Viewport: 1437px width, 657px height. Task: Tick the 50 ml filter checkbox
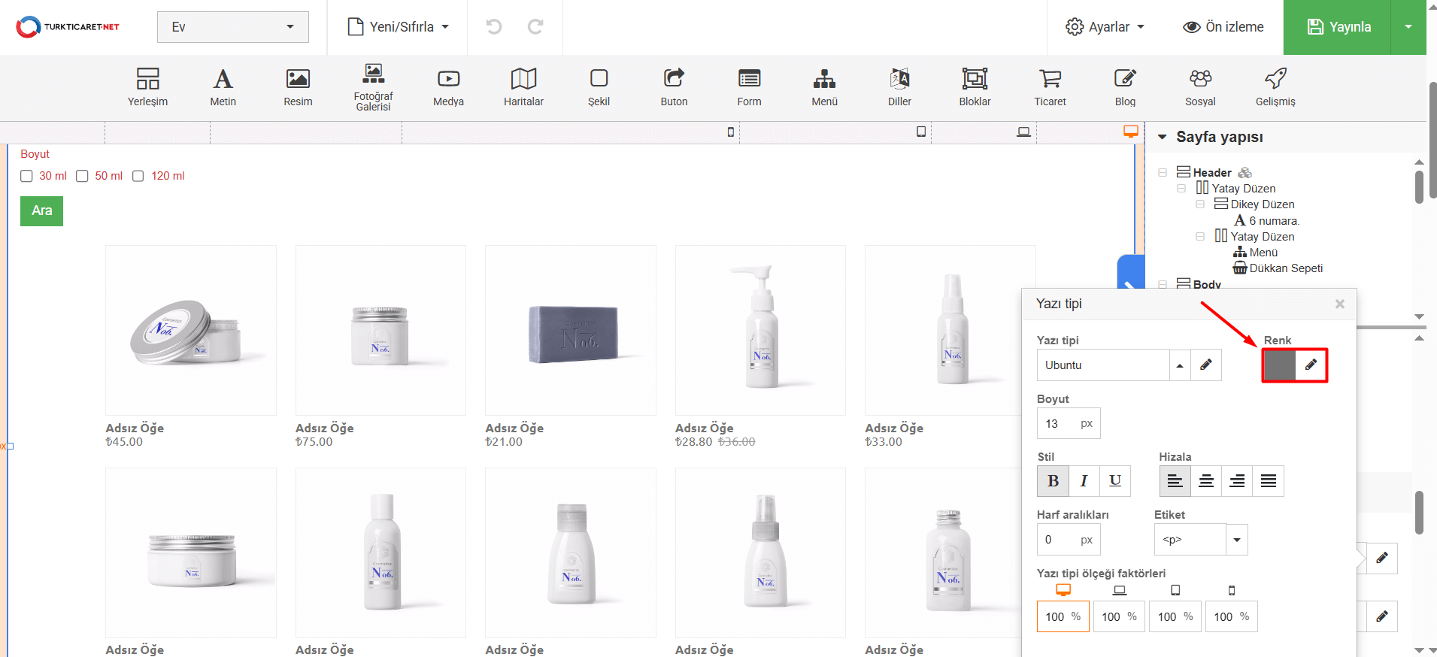(x=83, y=176)
